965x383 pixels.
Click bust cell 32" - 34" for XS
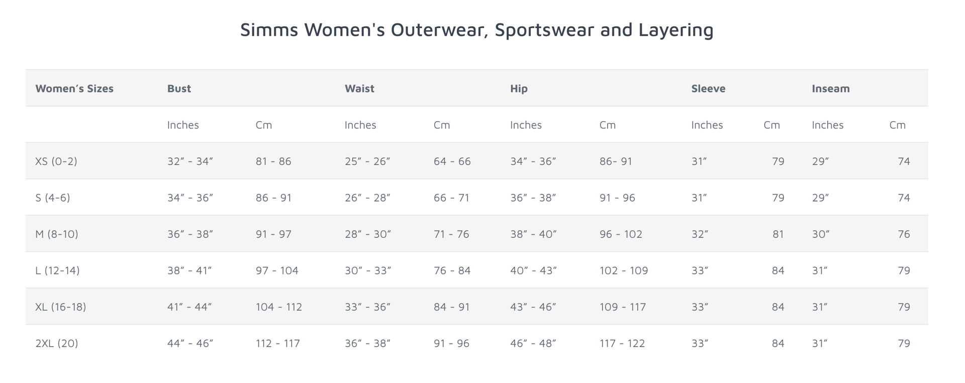coord(190,161)
